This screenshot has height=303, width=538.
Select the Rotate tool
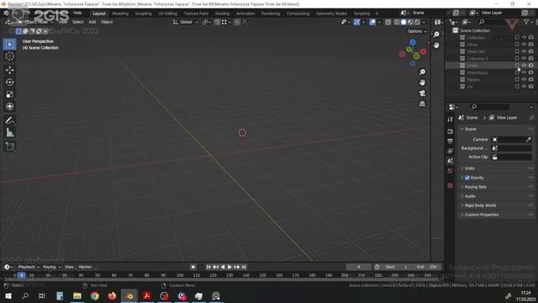point(9,82)
